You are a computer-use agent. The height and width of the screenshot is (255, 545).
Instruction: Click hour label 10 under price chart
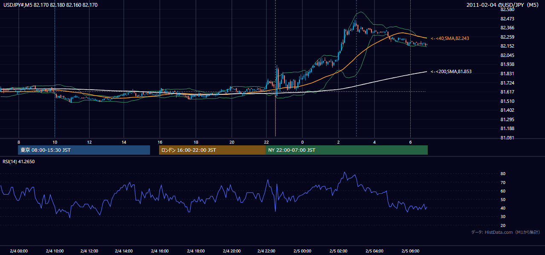(x=55, y=142)
